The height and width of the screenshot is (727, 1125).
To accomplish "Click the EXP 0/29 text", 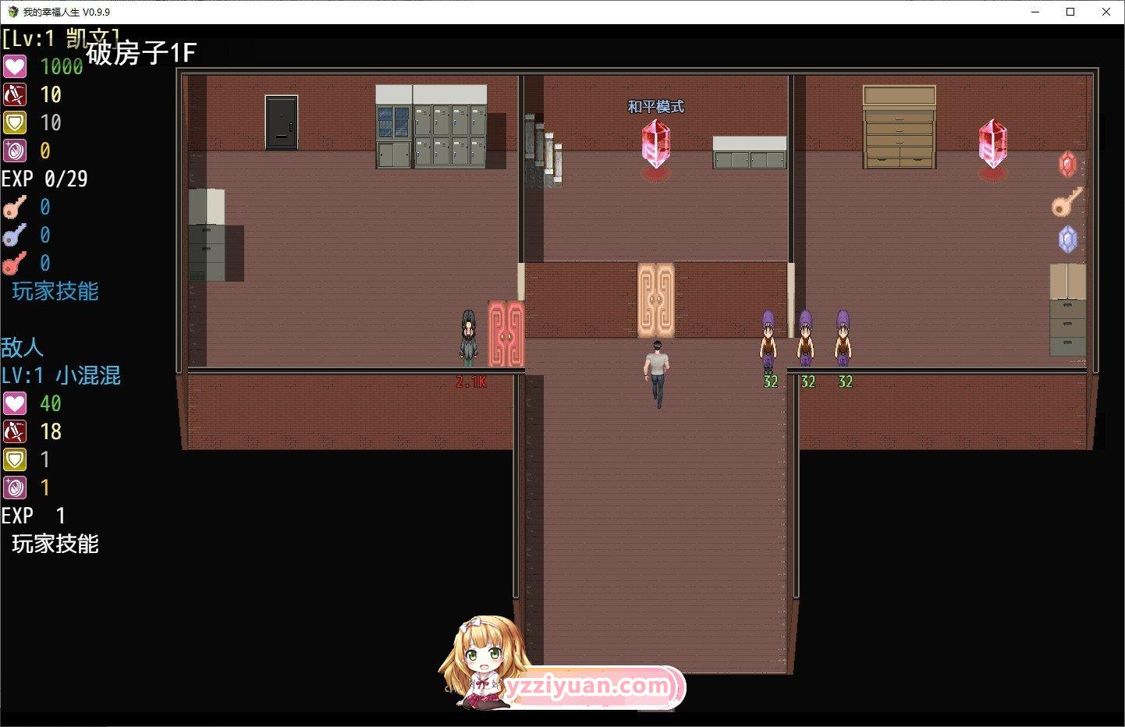I will [44, 179].
